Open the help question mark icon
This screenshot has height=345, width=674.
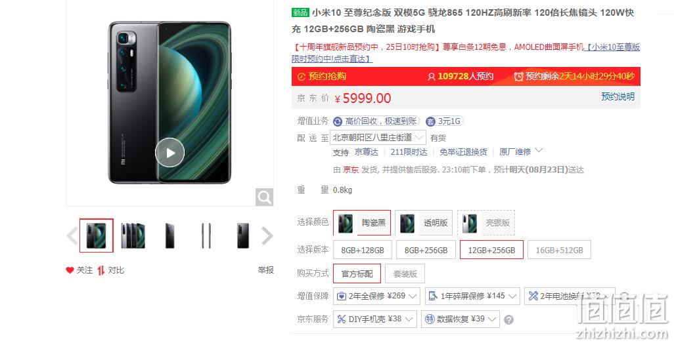click(x=508, y=319)
